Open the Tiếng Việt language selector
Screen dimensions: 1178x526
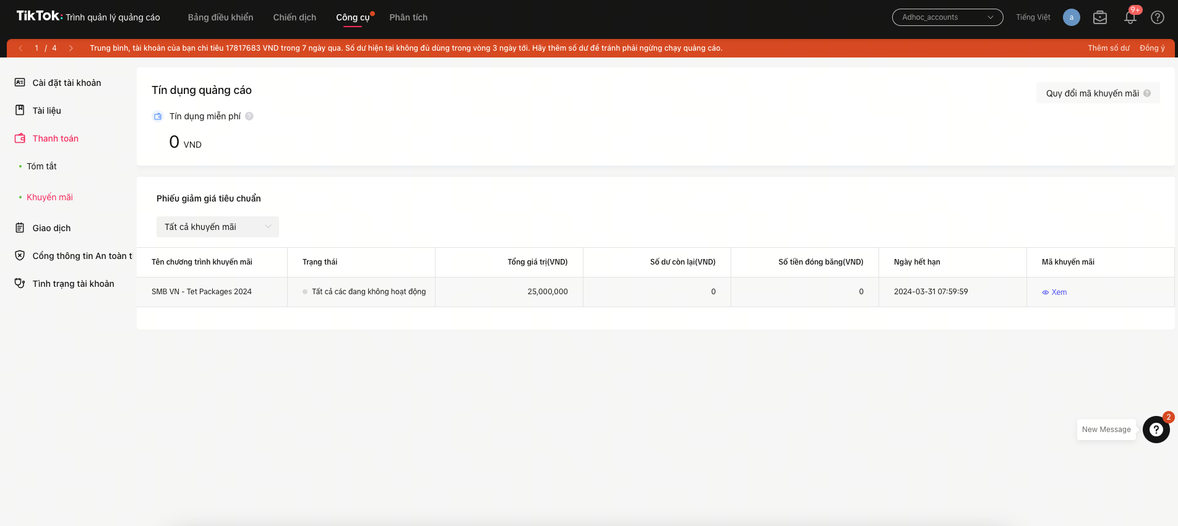[1033, 17]
